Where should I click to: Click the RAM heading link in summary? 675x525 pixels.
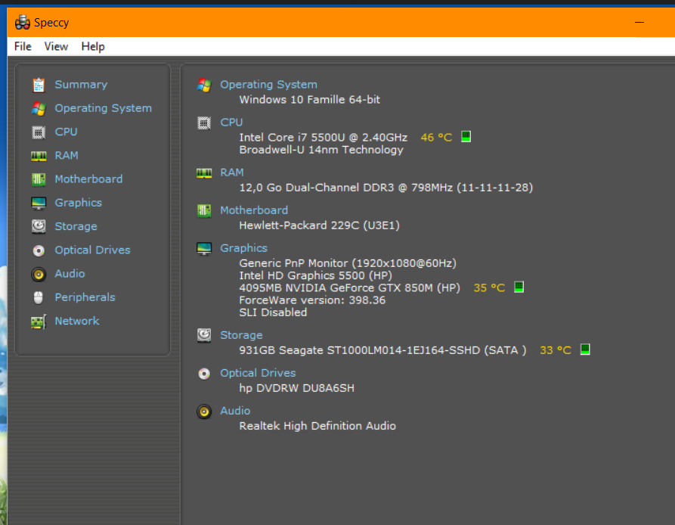(x=232, y=172)
